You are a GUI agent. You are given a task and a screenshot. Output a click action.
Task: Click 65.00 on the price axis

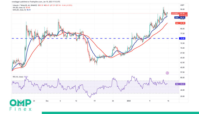coord(182,58)
